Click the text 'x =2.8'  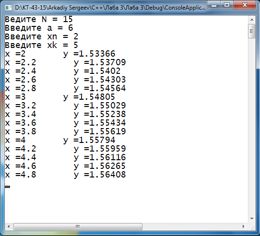tap(21, 88)
